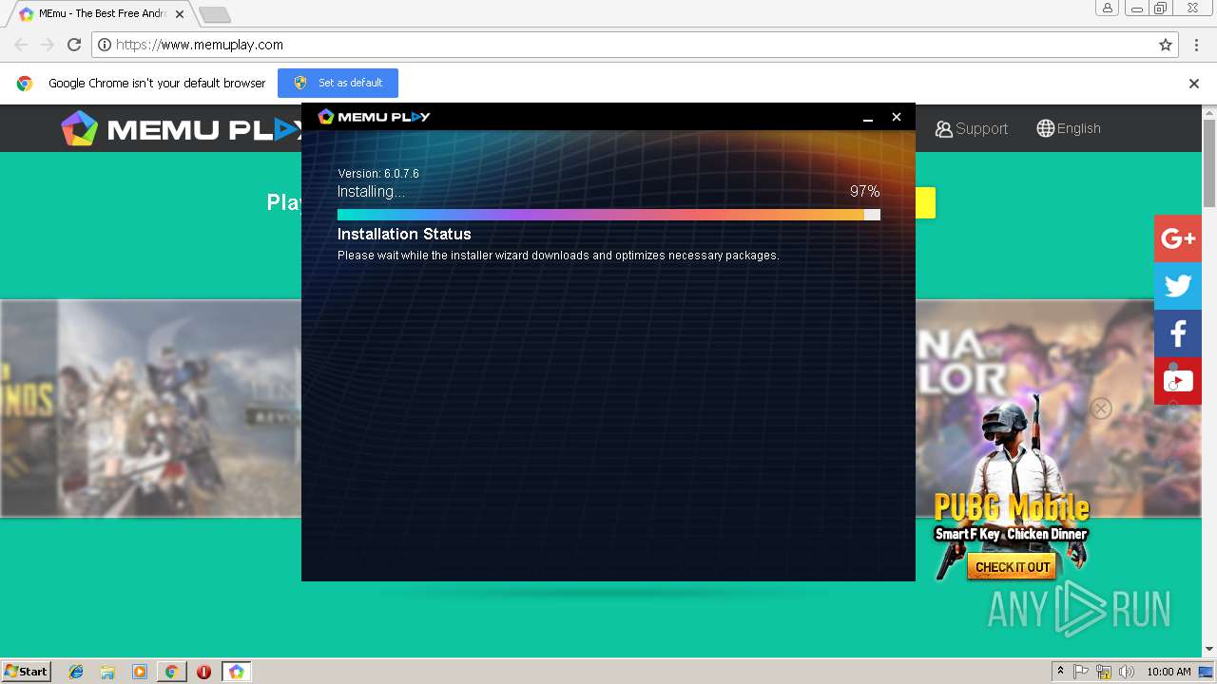Click the MEmu Play installer logo
The width and height of the screenshot is (1217, 684).
point(374,117)
